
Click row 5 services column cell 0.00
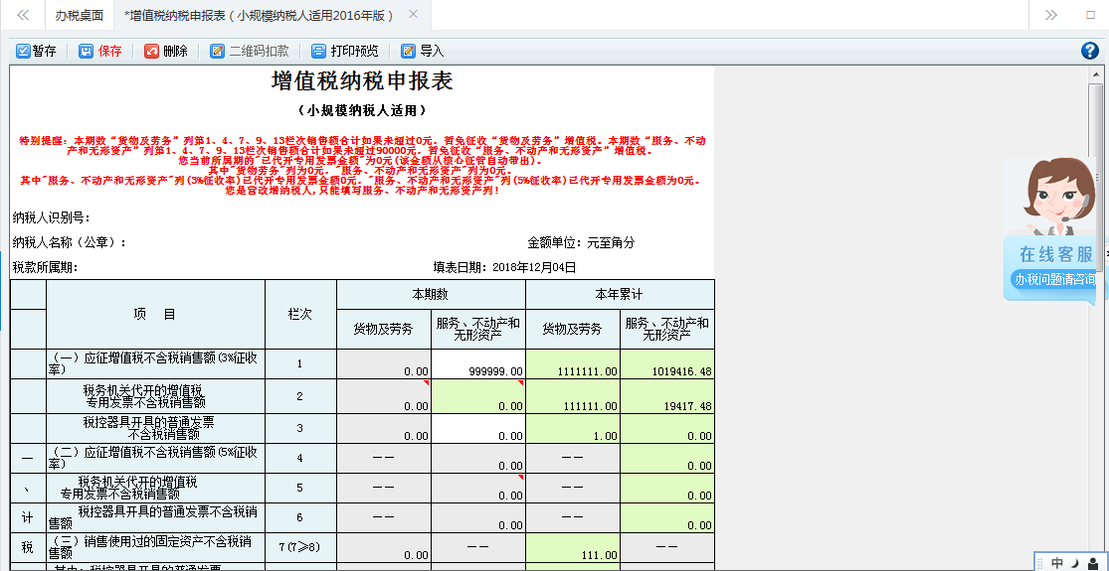[478, 488]
